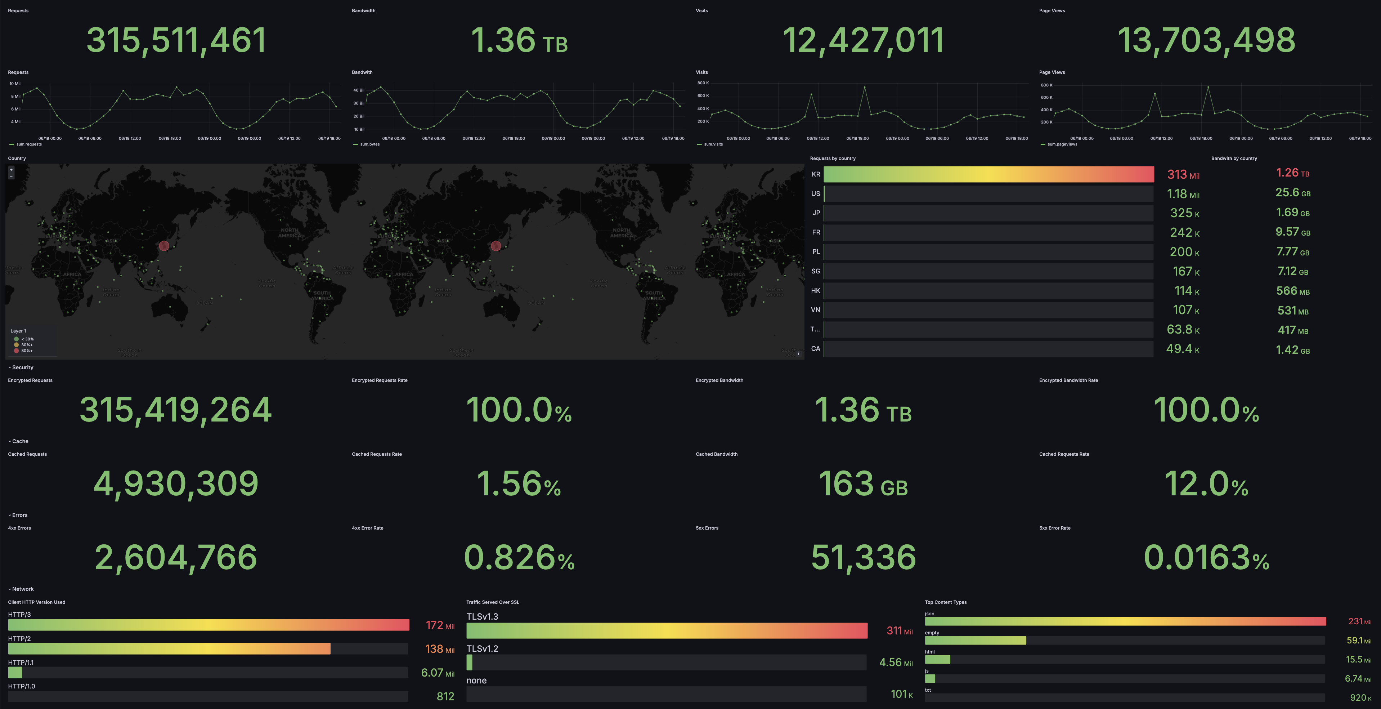Toggle the sum.bytes legend series
The width and height of the screenshot is (1381, 709).
tap(369, 144)
